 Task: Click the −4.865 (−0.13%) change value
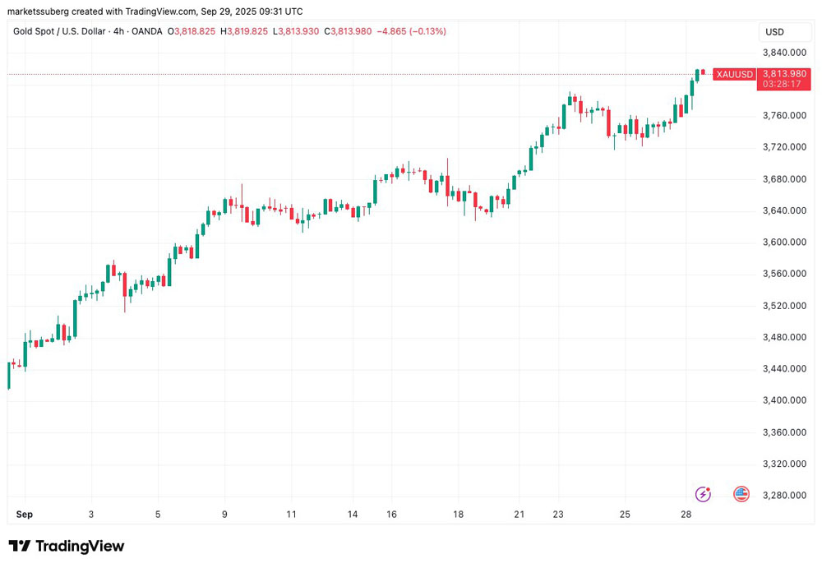click(x=411, y=31)
